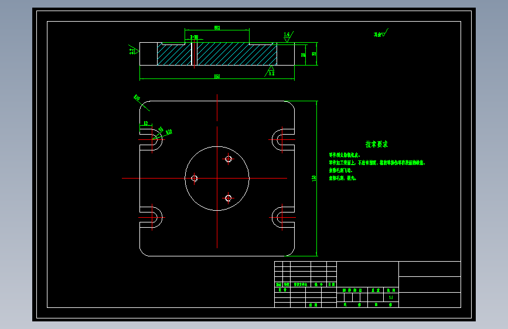Click the '其余' roughness note at top right
The height and width of the screenshot is (329, 508).
381,33
